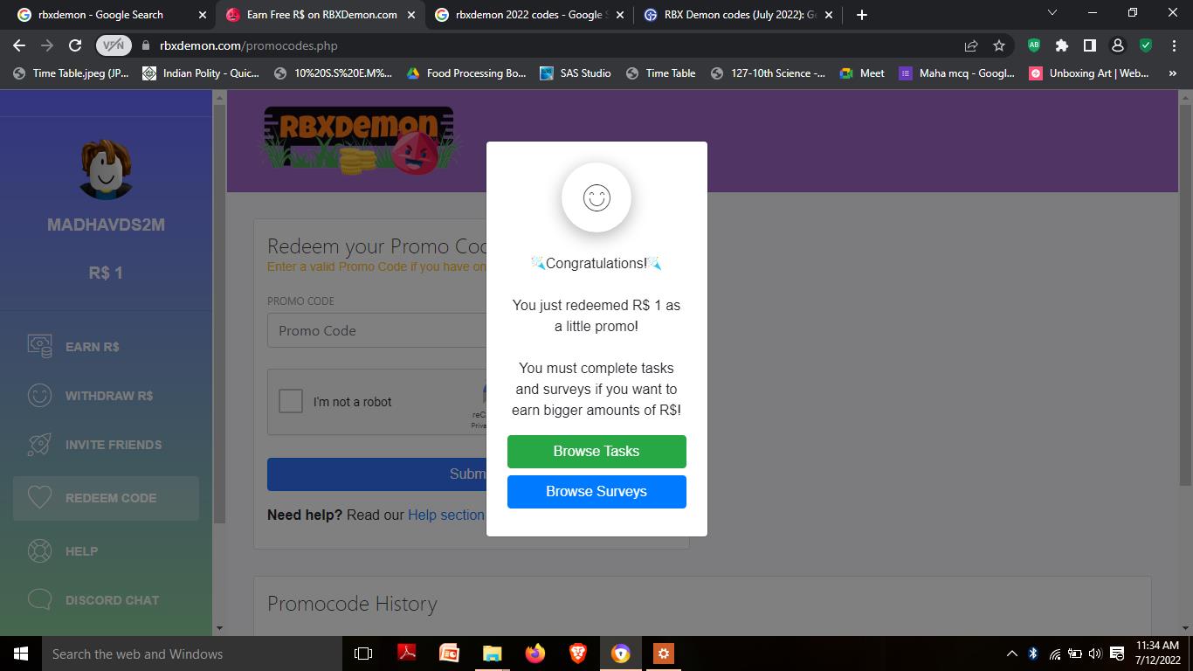
Task: Open the Time Table.jpeg bookmark
Action: [72, 73]
